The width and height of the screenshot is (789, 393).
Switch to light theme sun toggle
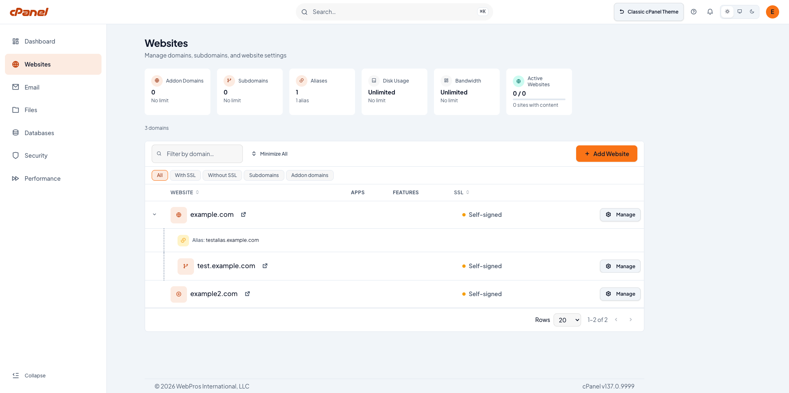click(727, 11)
